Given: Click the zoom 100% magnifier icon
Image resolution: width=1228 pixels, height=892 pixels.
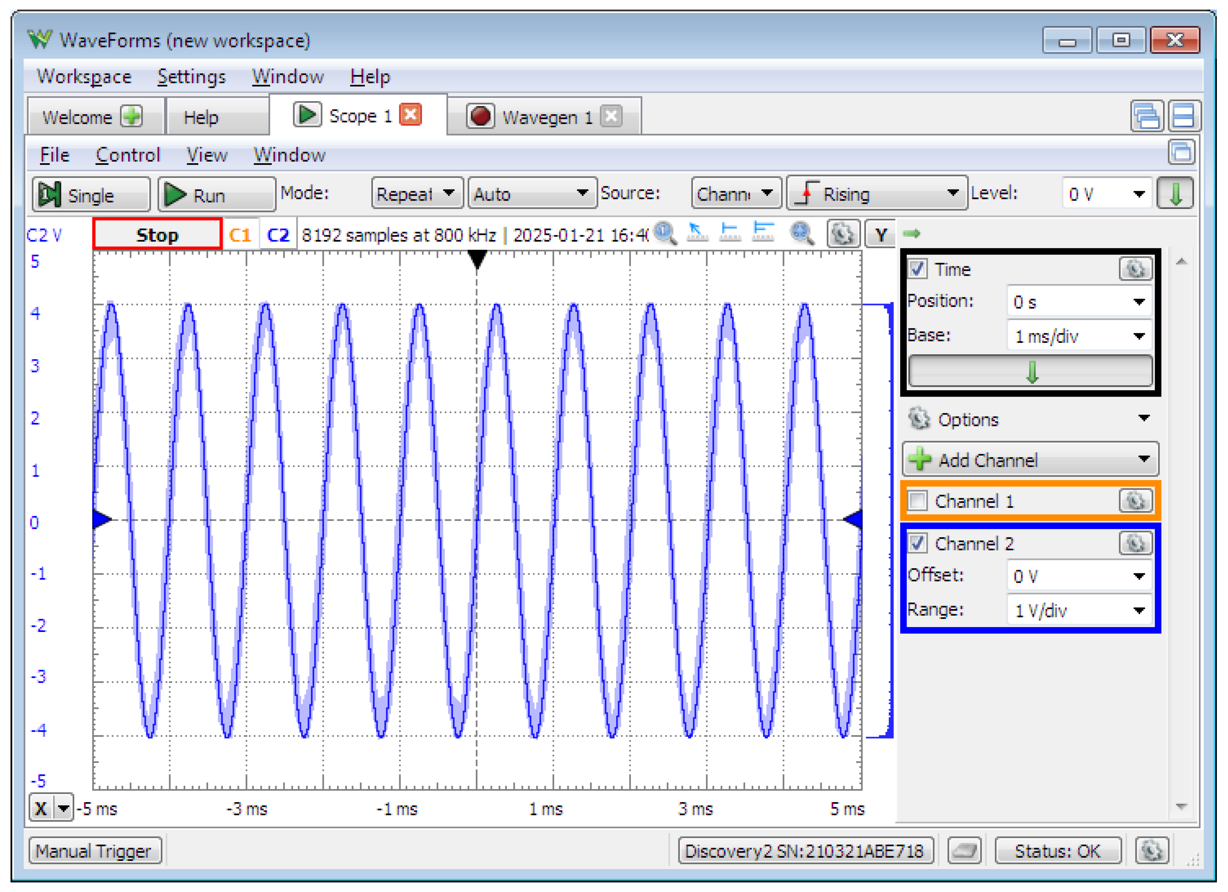Looking at the screenshot, I should [665, 234].
